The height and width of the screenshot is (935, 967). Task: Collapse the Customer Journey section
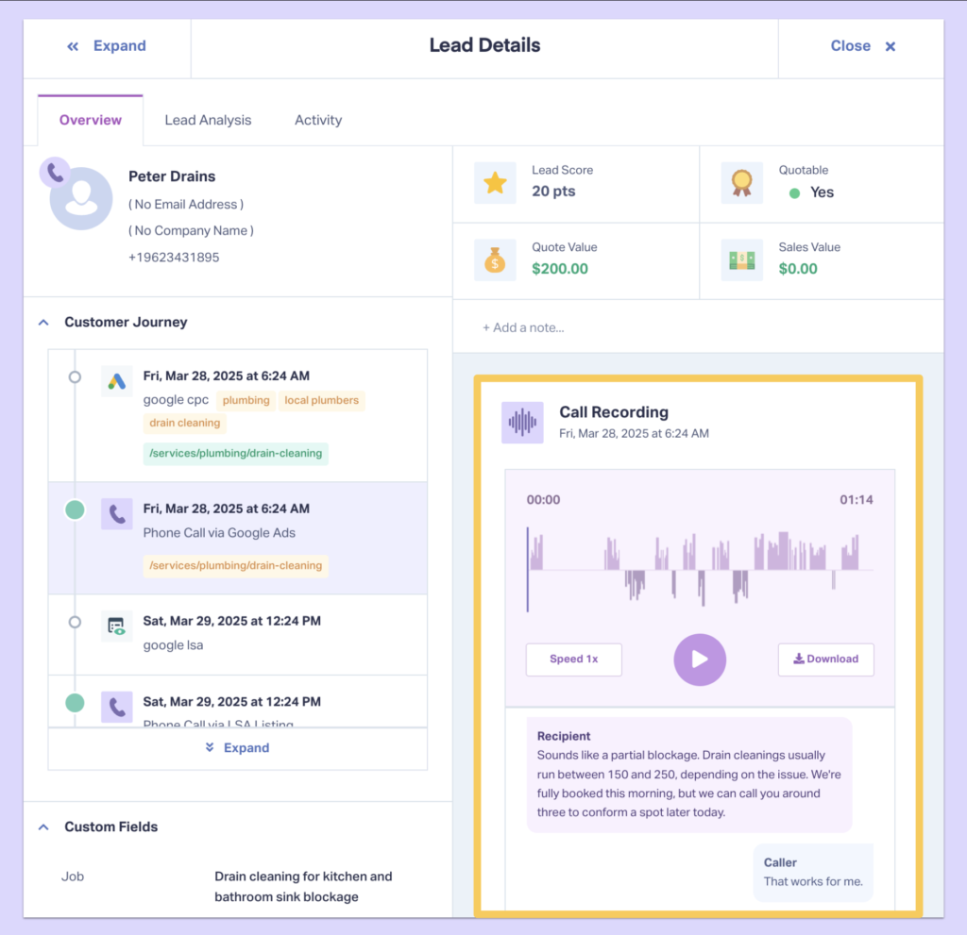(x=43, y=322)
